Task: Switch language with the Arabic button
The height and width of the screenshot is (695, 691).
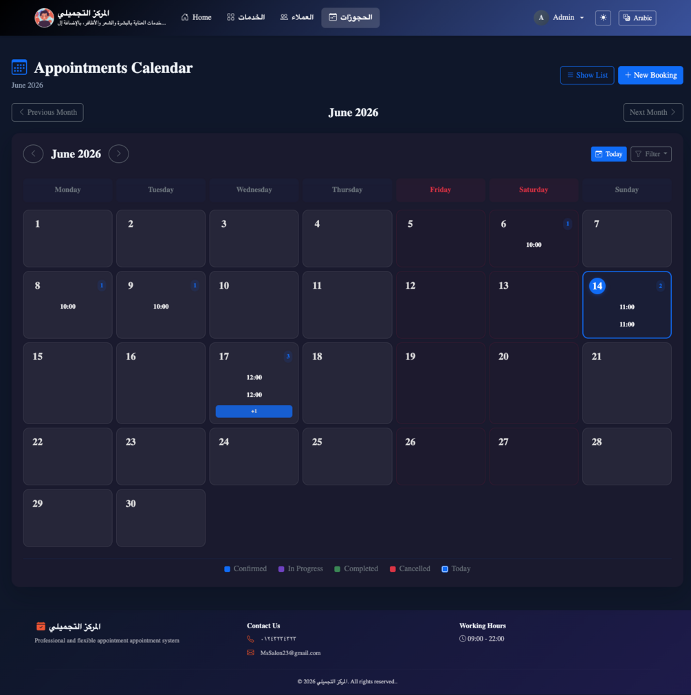Action: tap(637, 18)
